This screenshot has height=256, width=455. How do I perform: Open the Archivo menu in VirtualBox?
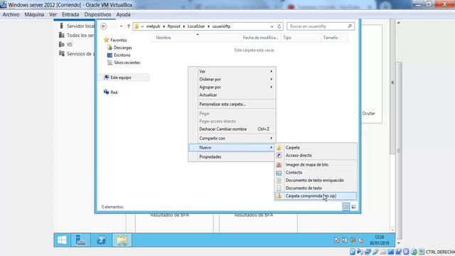click(x=11, y=14)
